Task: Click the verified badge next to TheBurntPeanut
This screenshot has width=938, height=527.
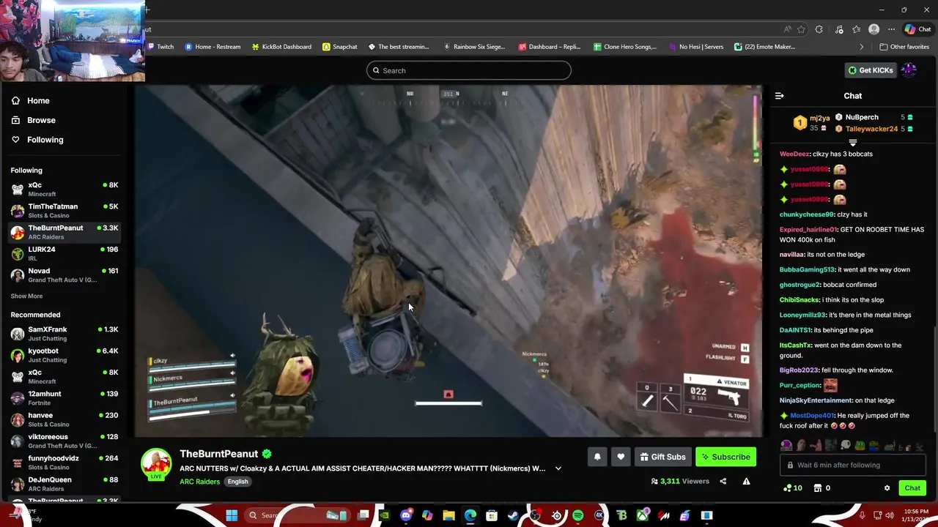Action: tap(267, 454)
